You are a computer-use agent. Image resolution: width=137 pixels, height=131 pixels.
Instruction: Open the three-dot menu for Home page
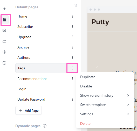click(x=73, y=16)
